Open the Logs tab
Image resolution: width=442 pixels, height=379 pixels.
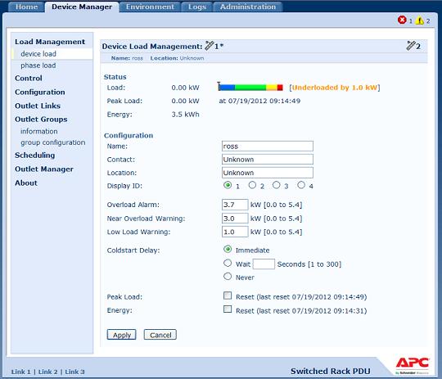click(197, 7)
